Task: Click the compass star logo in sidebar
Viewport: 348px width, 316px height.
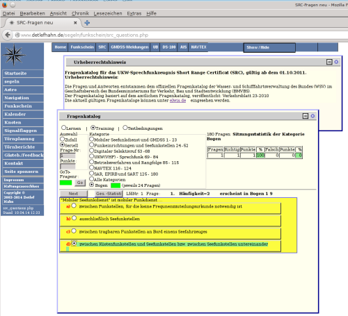Action: point(14,55)
